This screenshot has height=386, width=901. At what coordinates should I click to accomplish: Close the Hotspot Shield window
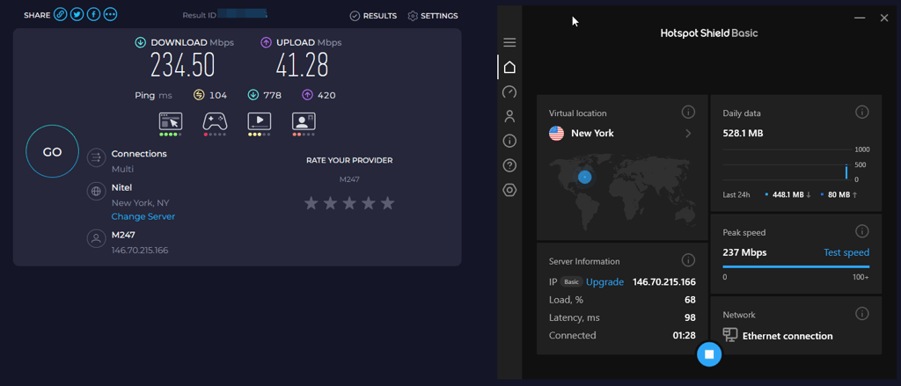click(x=884, y=18)
